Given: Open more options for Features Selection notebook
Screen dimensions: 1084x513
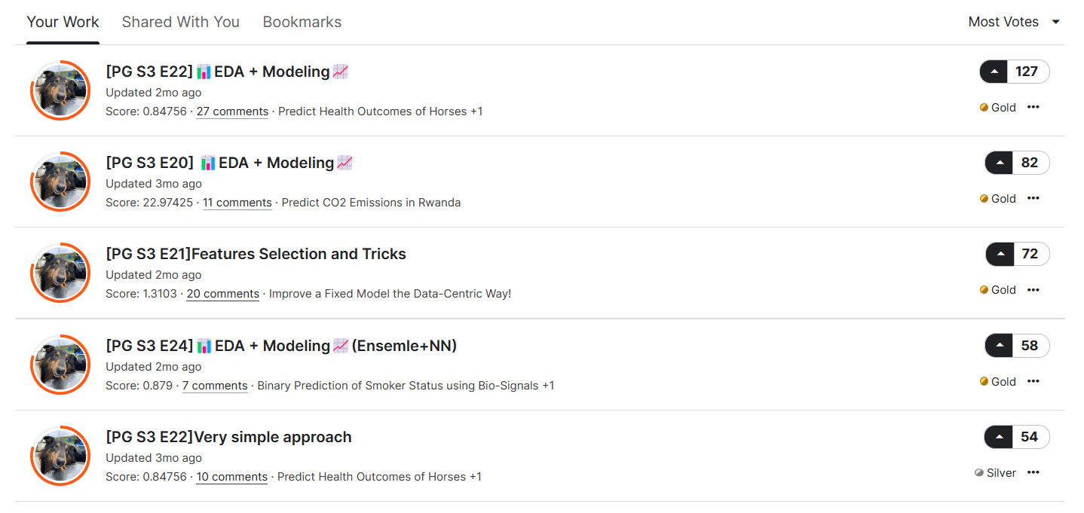Looking at the screenshot, I should (x=1033, y=289).
